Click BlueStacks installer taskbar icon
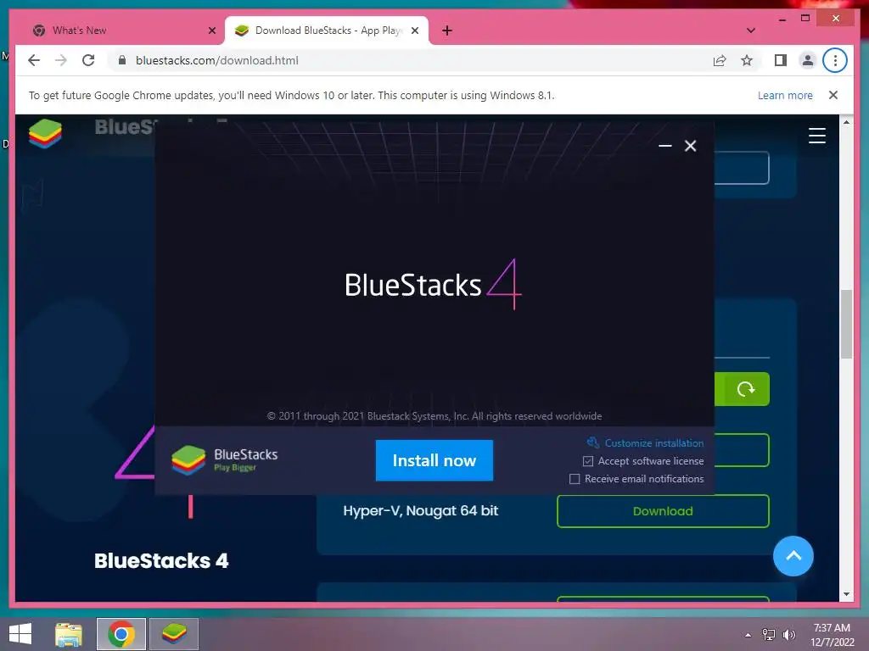Viewport: 869px width, 651px height. click(174, 634)
